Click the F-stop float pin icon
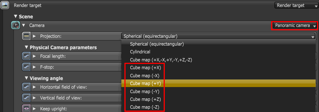Viewport: 319px width, 112px height. [x=26, y=67]
